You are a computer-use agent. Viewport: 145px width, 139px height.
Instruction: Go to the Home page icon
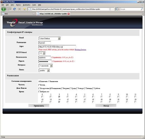point(25,9)
